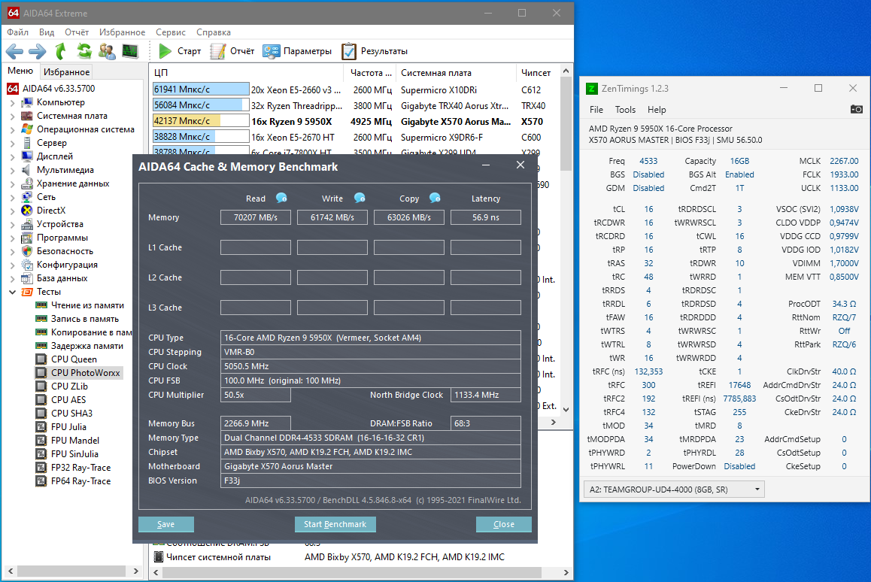Open the Сервис menu
The image size is (871, 582).
[171, 32]
